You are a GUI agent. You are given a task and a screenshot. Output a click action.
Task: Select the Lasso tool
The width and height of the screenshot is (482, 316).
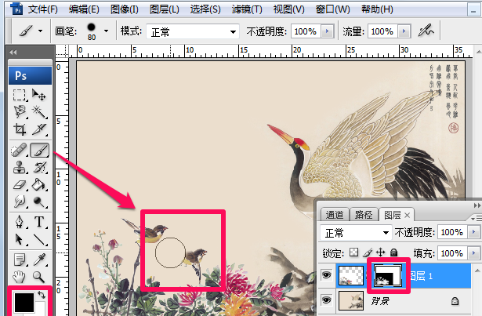coord(20,111)
